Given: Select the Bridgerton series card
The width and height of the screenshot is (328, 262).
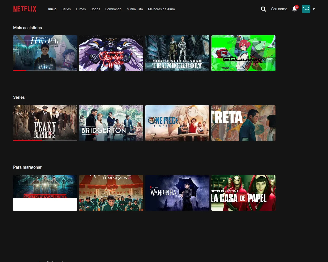Looking at the screenshot, I should [x=111, y=123].
